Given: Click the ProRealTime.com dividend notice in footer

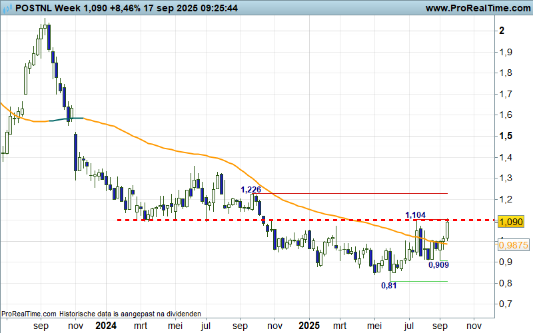Looking at the screenshot, I should (100, 314).
